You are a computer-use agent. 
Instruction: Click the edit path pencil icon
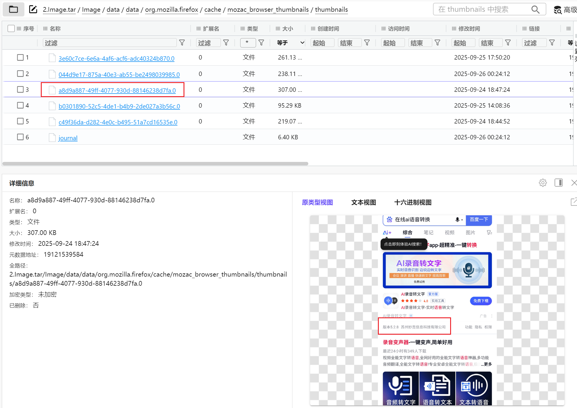coord(33,9)
